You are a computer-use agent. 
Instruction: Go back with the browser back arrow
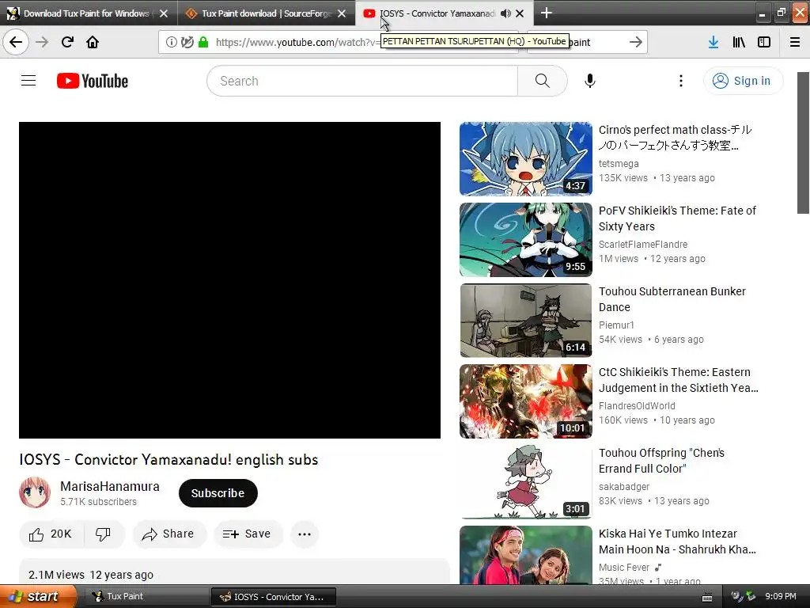coord(16,42)
